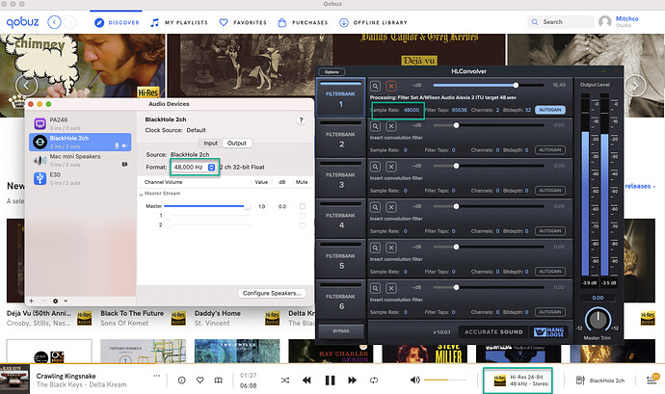The width and height of the screenshot is (665, 394).
Task: Open Hi-Res 24-Bit quality selector
Action: coord(522,381)
